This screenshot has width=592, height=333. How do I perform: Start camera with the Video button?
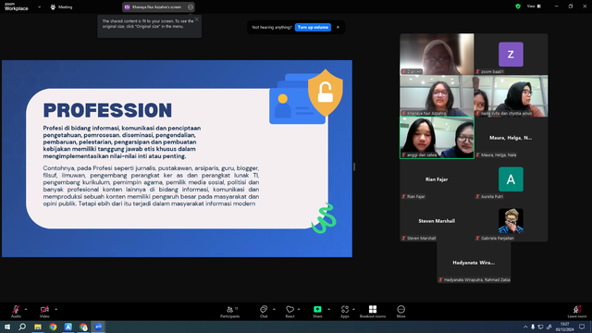point(44,311)
